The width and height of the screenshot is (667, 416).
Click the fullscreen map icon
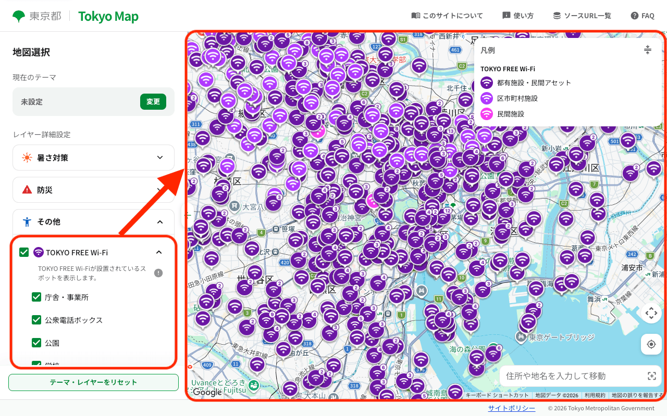[x=651, y=313]
